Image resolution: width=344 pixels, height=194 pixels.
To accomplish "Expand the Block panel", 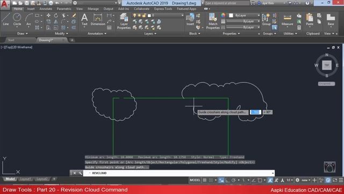I will (x=195, y=33).
